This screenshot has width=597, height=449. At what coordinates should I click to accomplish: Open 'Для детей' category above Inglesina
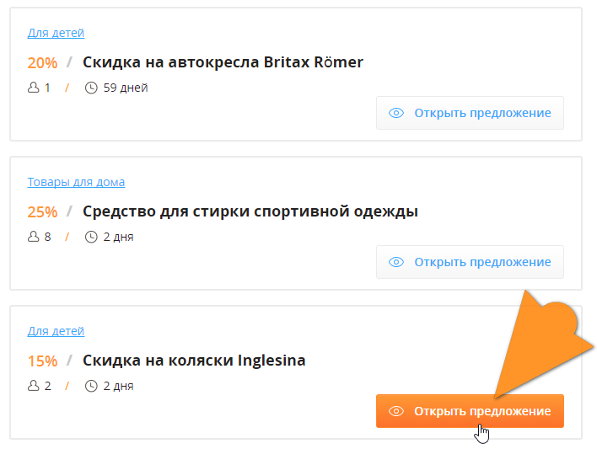pos(56,331)
